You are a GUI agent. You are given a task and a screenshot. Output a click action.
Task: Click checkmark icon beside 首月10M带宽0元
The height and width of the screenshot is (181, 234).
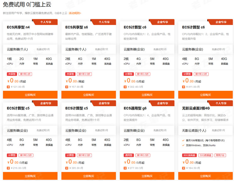[183, 140]
